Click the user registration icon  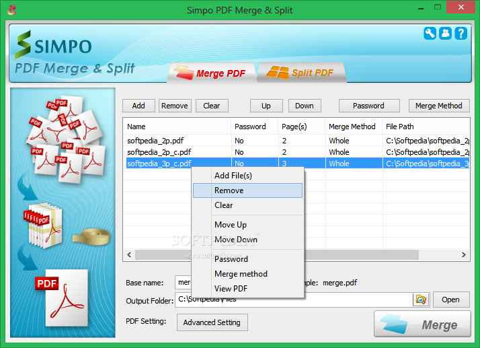(446, 33)
